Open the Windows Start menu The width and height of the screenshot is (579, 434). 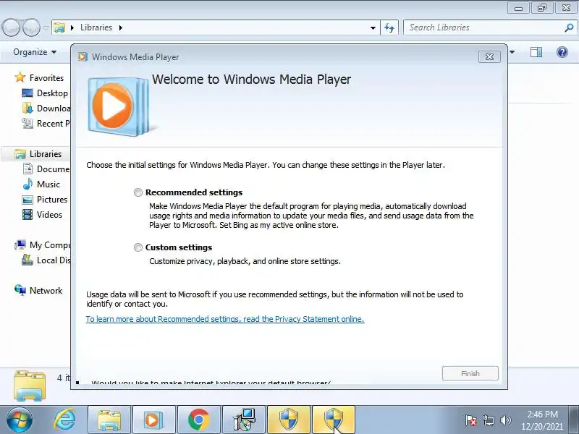click(19, 420)
